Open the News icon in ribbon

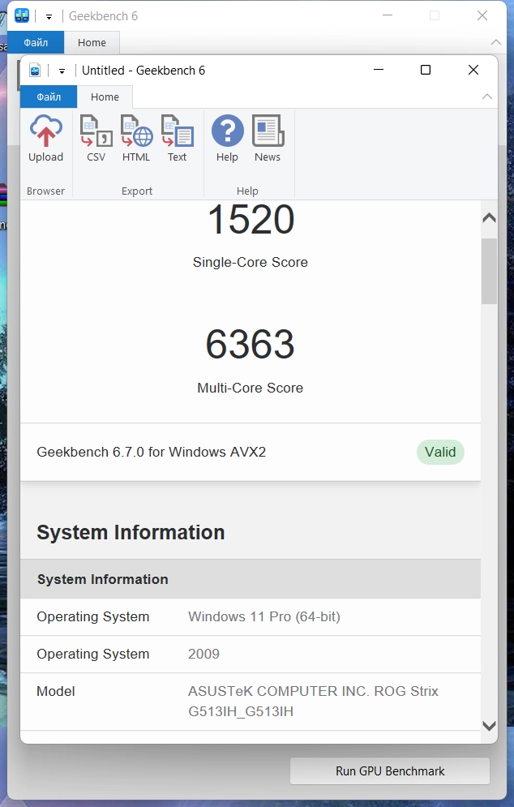[268, 139]
